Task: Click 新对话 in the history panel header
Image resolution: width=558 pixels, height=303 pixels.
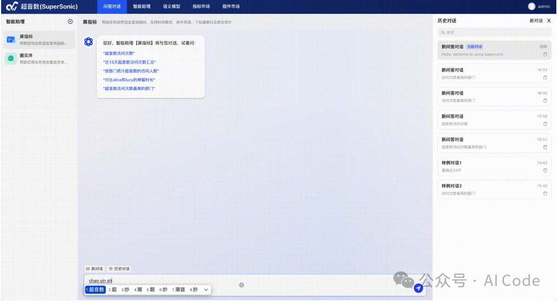Action: coord(536,21)
